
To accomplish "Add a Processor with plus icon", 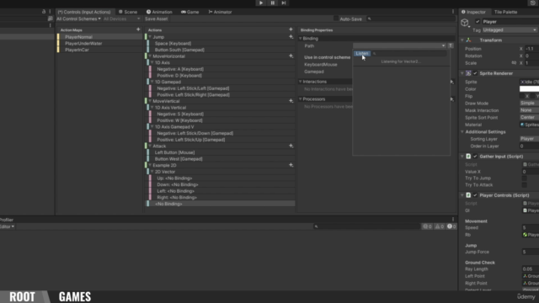I will pos(451,99).
